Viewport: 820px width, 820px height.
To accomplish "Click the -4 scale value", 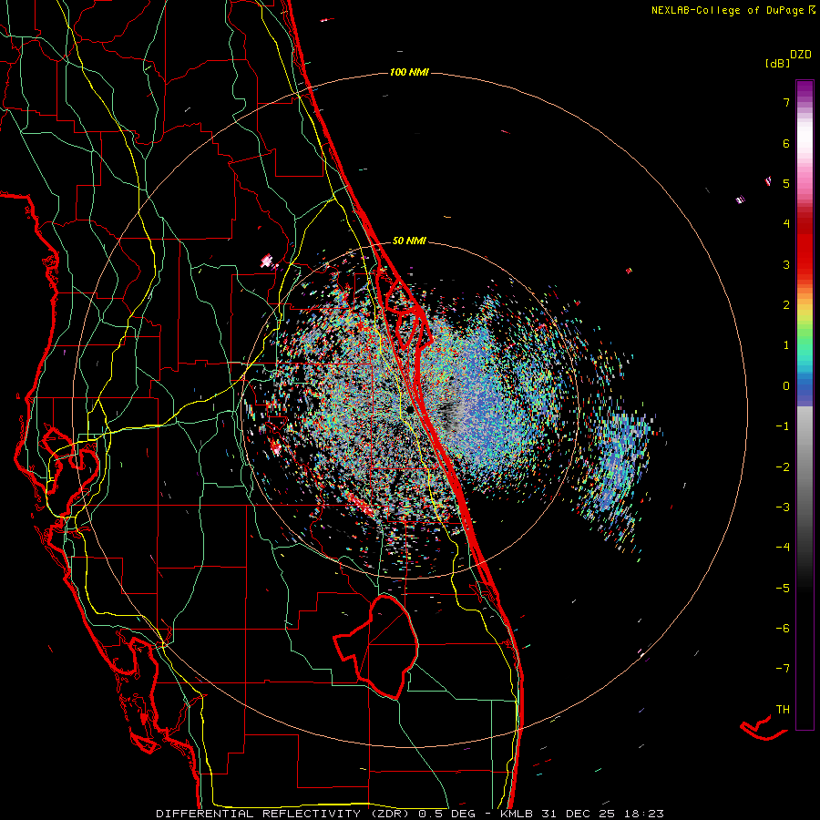I will (x=783, y=548).
